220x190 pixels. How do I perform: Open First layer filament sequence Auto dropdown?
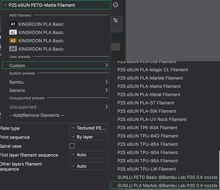(x=88, y=155)
